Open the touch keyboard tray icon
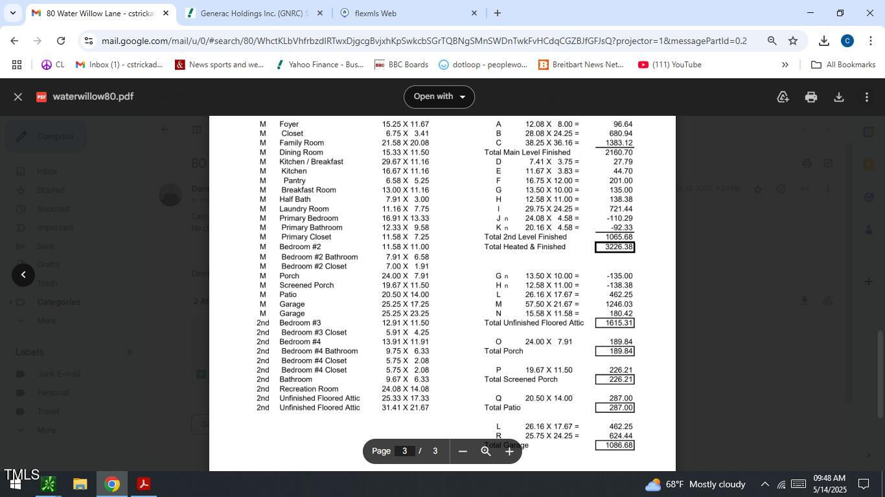885x497 pixels. [x=798, y=484]
